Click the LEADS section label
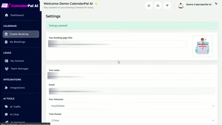The height and width of the screenshot is (125, 222). click(7, 53)
